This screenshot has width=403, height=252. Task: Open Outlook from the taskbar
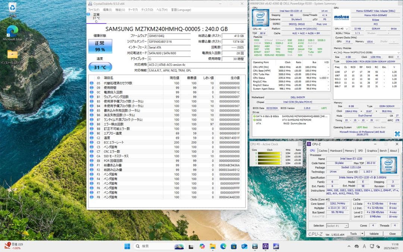click(245, 246)
